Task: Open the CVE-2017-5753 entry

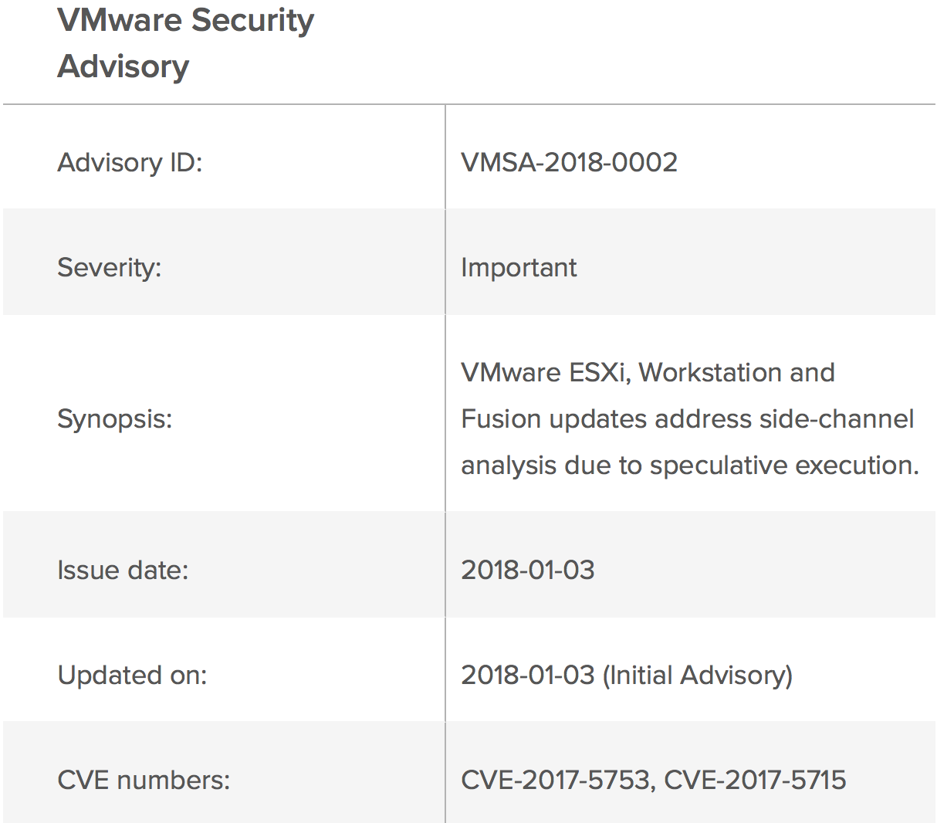Action: pyautogui.click(x=556, y=781)
